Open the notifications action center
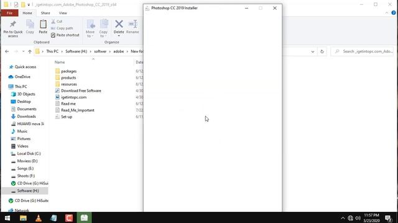The height and width of the screenshot is (223, 398). tap(388, 218)
